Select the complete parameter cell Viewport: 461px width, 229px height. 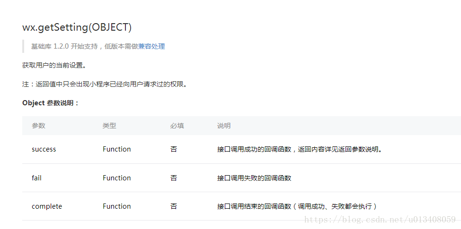pyautogui.click(x=47, y=206)
